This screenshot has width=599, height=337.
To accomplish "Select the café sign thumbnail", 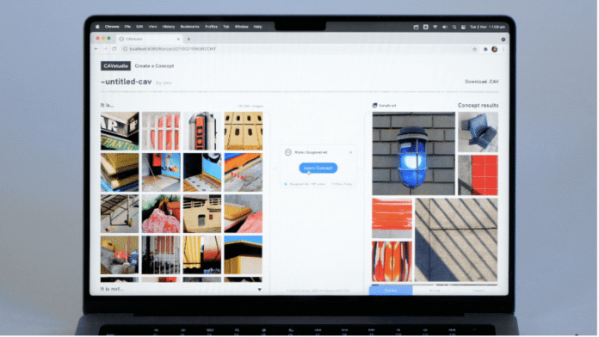I will [x=120, y=131].
